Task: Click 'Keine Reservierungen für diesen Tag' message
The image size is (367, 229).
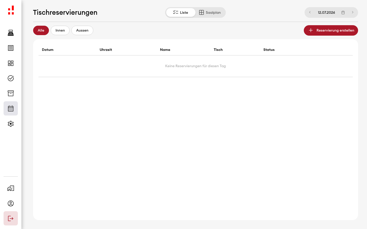Action: [195, 66]
